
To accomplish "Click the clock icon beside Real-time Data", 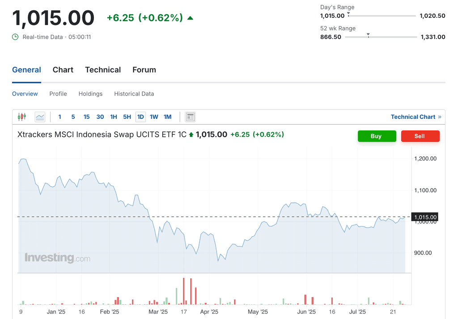I will coord(15,37).
